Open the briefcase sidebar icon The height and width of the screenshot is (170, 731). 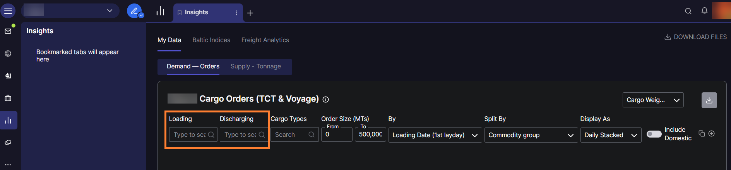pyautogui.click(x=8, y=98)
